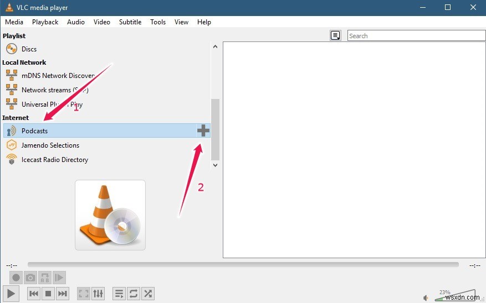Skip to next media in playlist
This screenshot has height=303, width=486.
pyautogui.click(x=62, y=294)
